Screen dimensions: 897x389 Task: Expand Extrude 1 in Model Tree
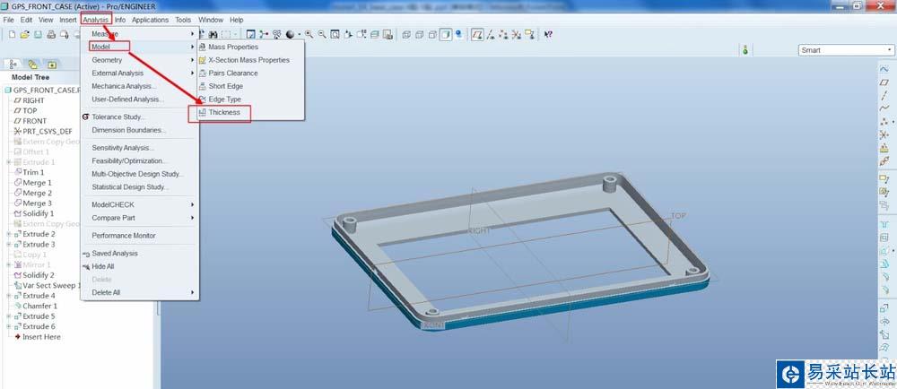(9, 162)
